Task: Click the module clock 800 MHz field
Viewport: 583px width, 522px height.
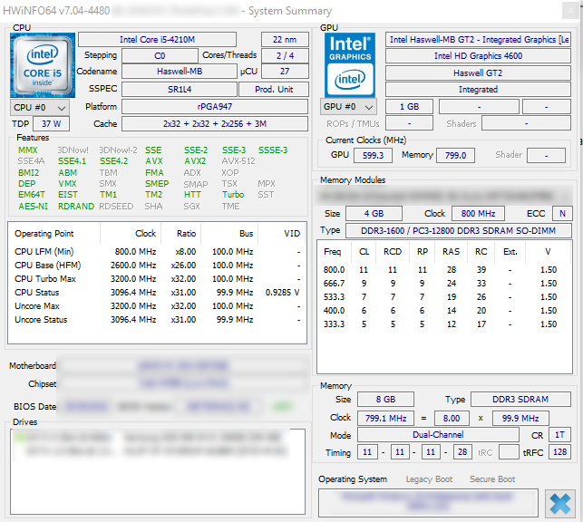Action: pyautogui.click(x=478, y=213)
